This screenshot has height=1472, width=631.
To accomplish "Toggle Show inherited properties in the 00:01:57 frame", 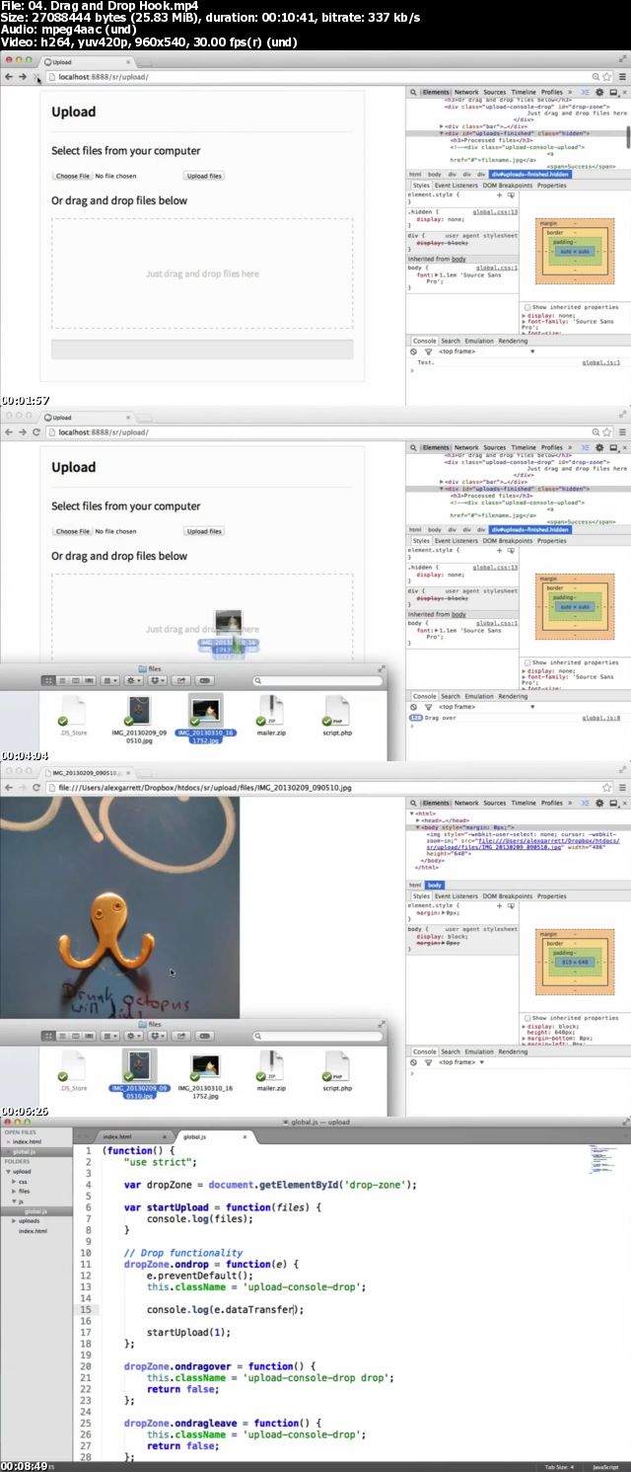I will 527,307.
